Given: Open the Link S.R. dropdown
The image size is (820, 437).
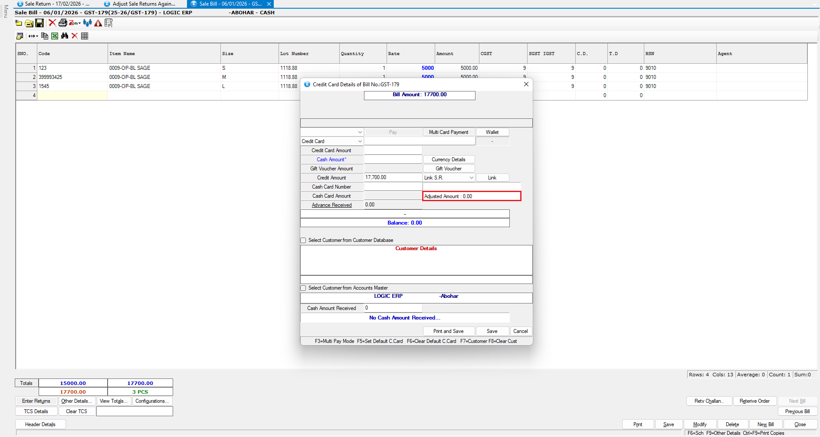Looking at the screenshot, I should (471, 178).
